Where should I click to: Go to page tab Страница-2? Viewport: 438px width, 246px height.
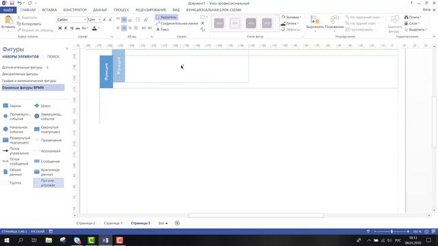coord(86,223)
